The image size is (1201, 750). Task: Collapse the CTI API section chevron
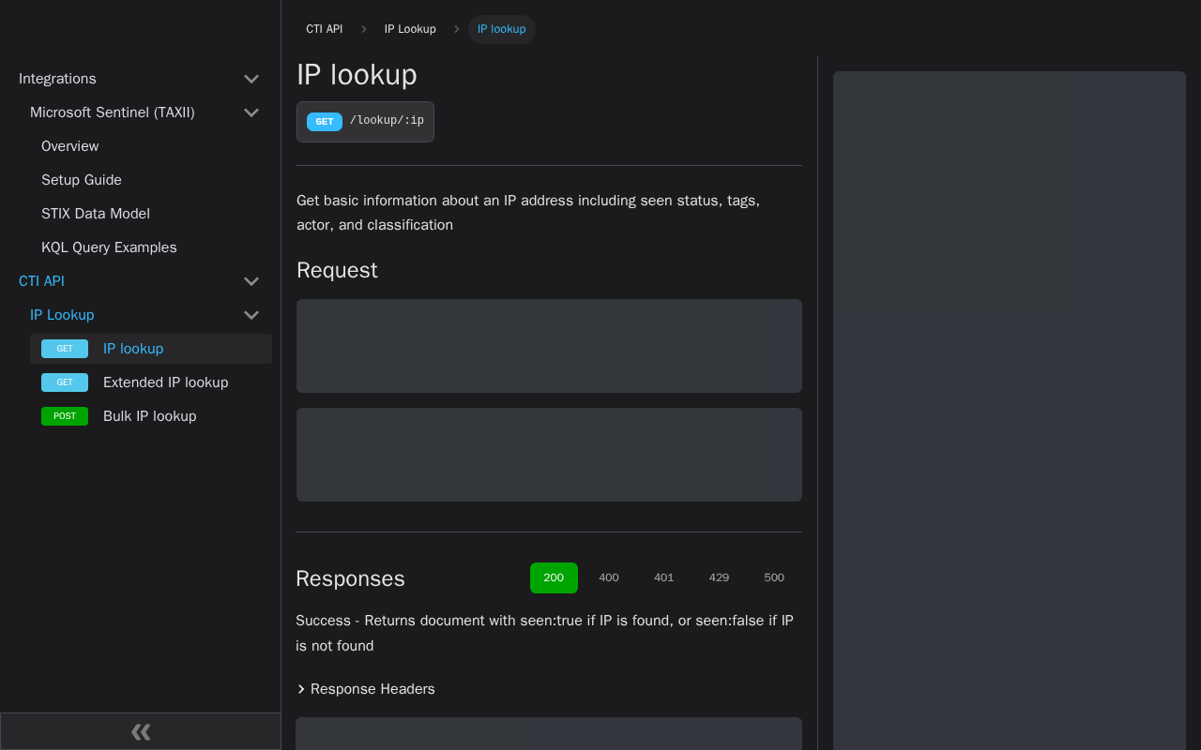(x=251, y=281)
